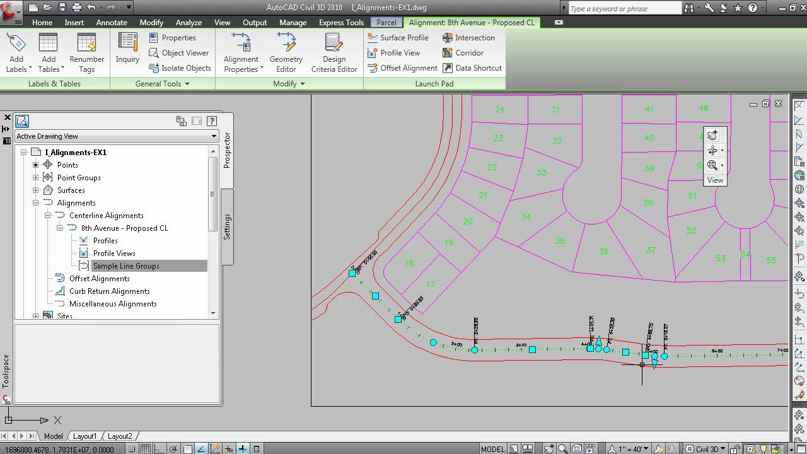Click Isolate Objects
The width and height of the screenshot is (807, 454).
pyautogui.click(x=180, y=68)
